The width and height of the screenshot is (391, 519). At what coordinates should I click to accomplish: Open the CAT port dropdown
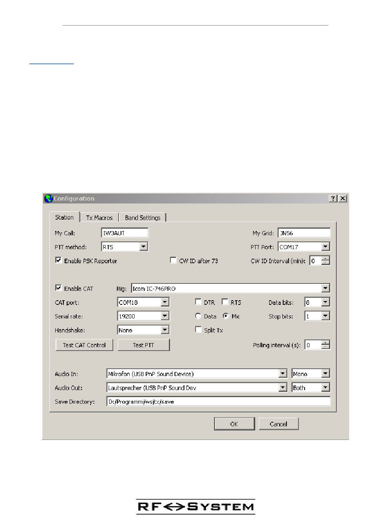144,302
